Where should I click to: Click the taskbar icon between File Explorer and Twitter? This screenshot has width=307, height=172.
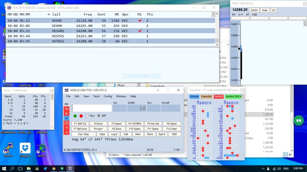click(37, 168)
